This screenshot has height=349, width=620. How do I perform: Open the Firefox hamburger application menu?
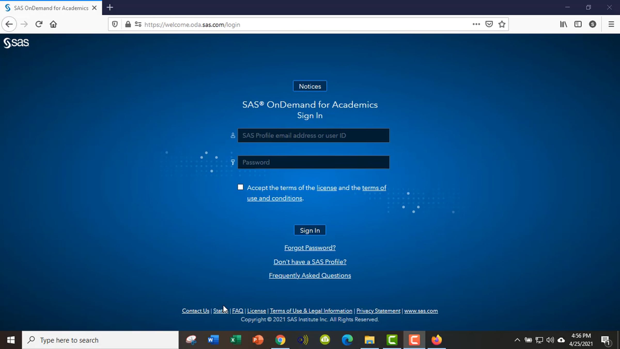coord(611,24)
